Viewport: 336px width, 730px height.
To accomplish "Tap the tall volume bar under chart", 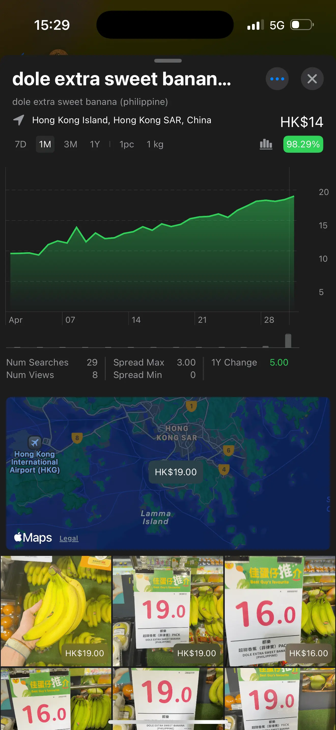I will [288, 340].
